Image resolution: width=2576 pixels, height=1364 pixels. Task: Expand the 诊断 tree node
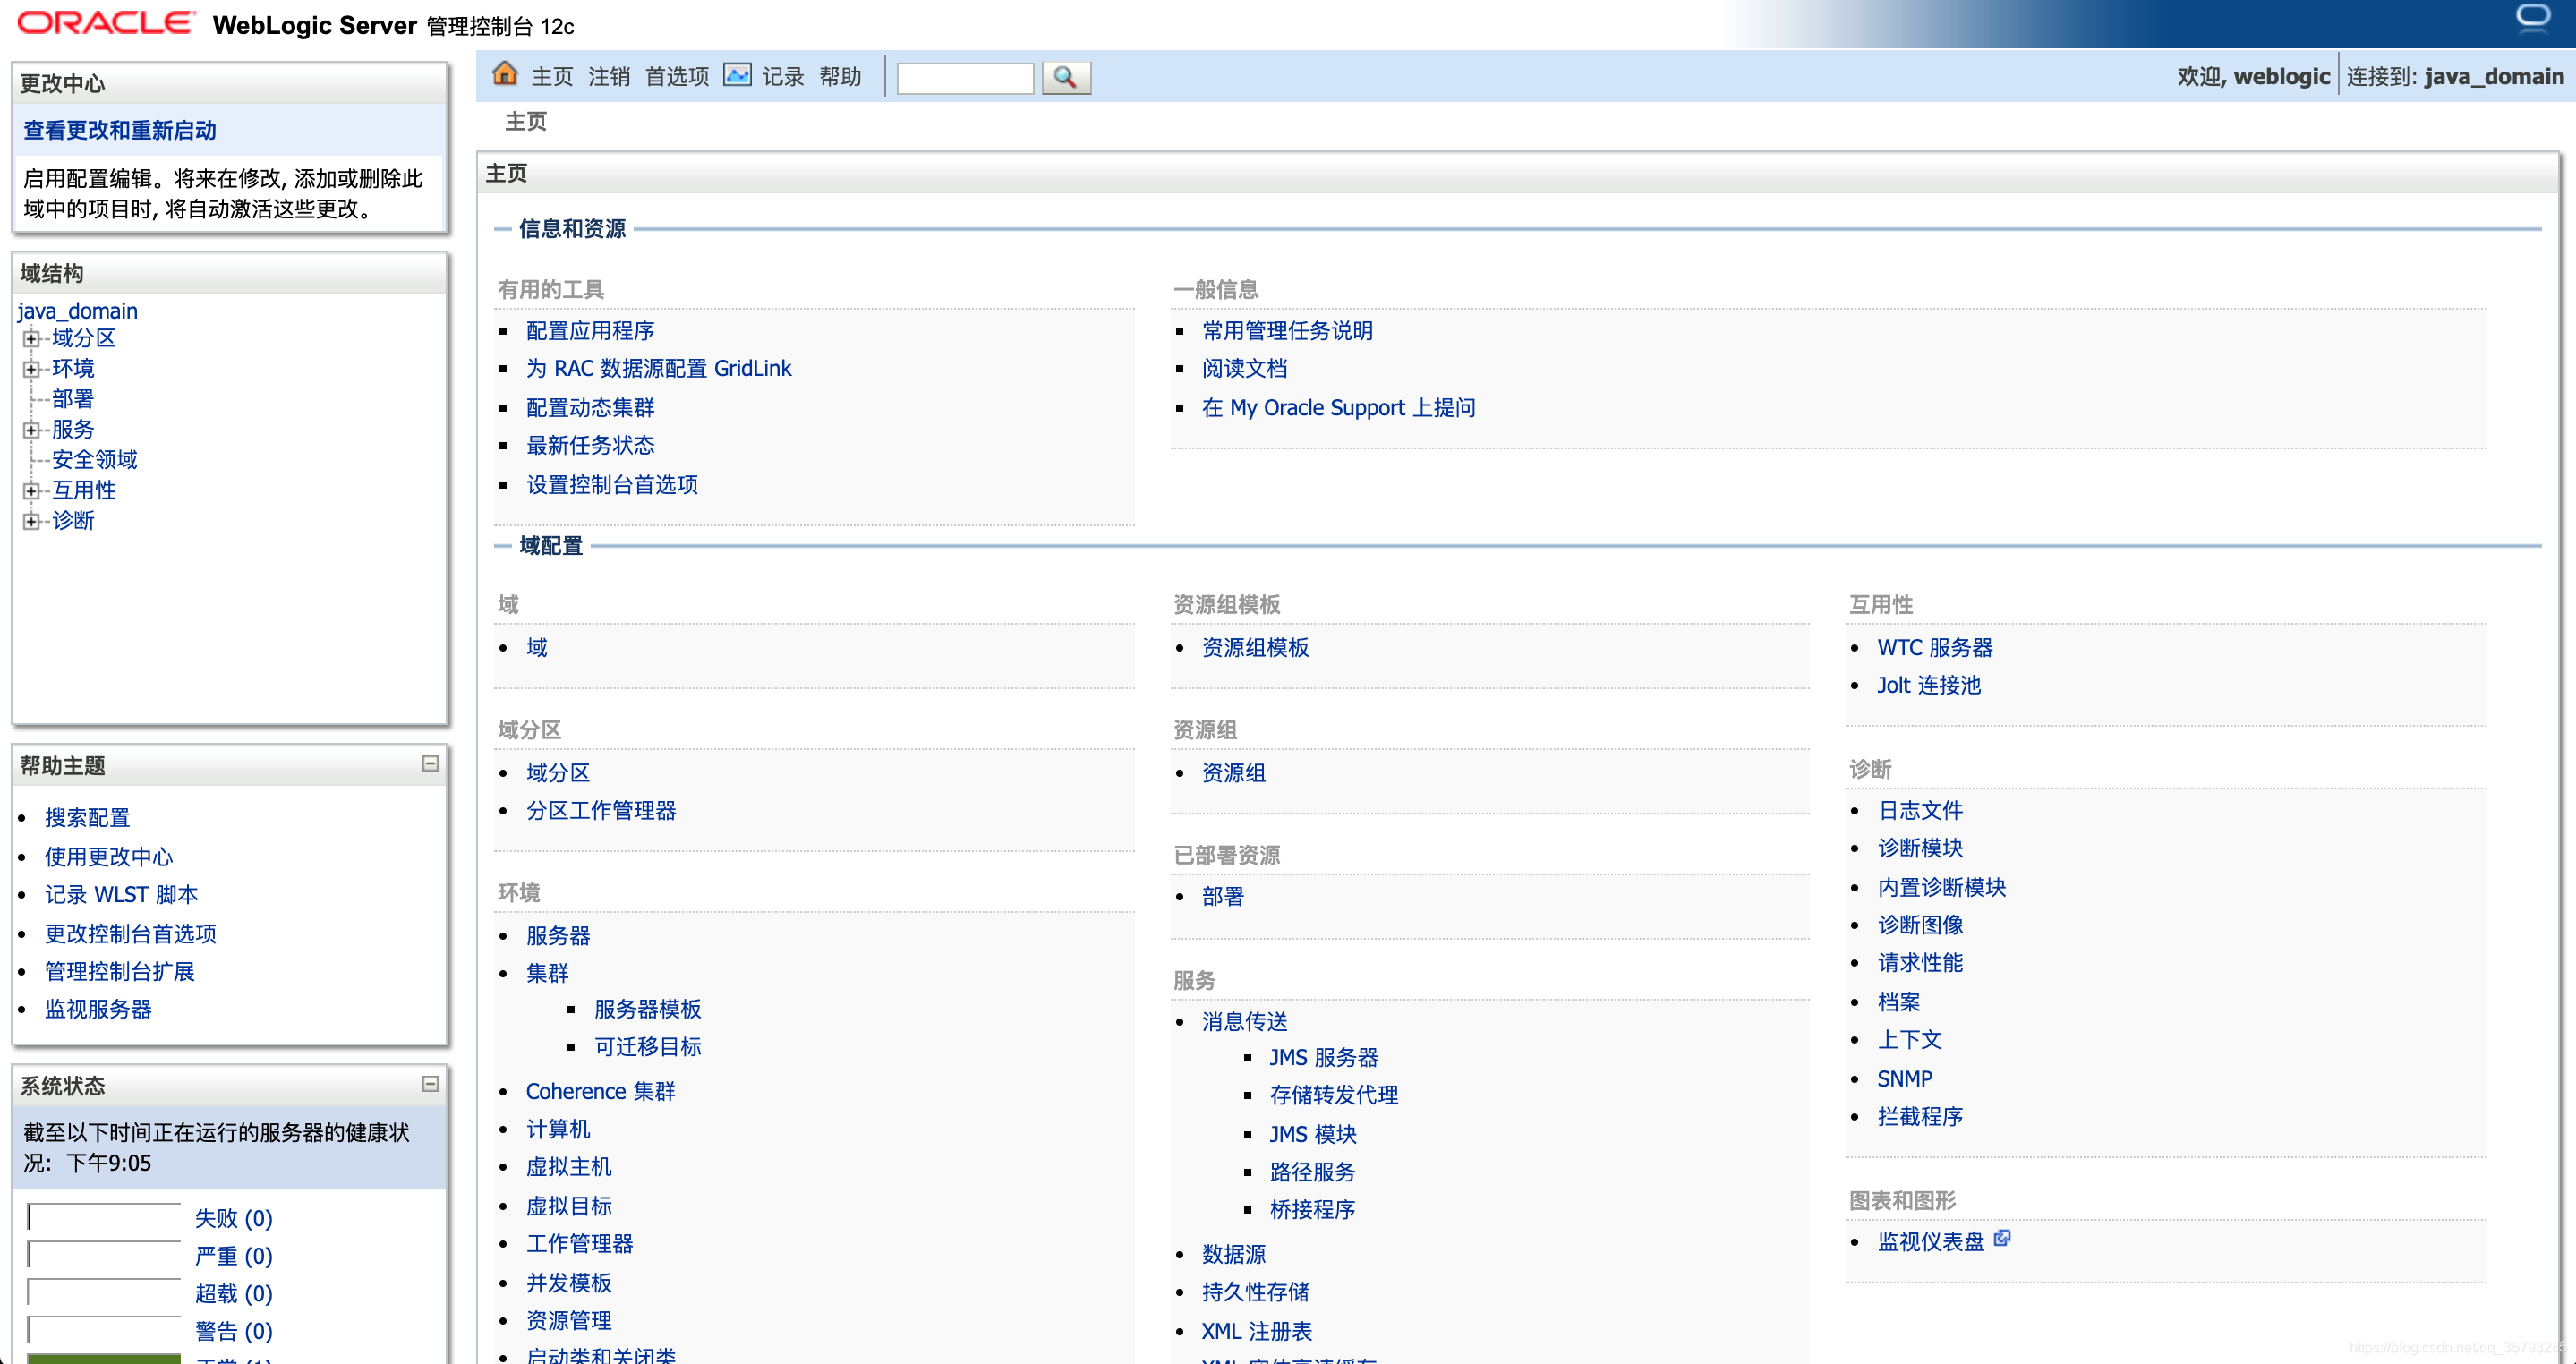click(31, 521)
